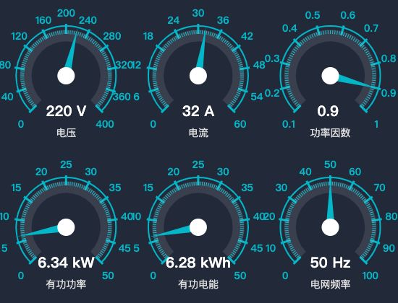Click the 220 V voltage reading

pos(66,111)
